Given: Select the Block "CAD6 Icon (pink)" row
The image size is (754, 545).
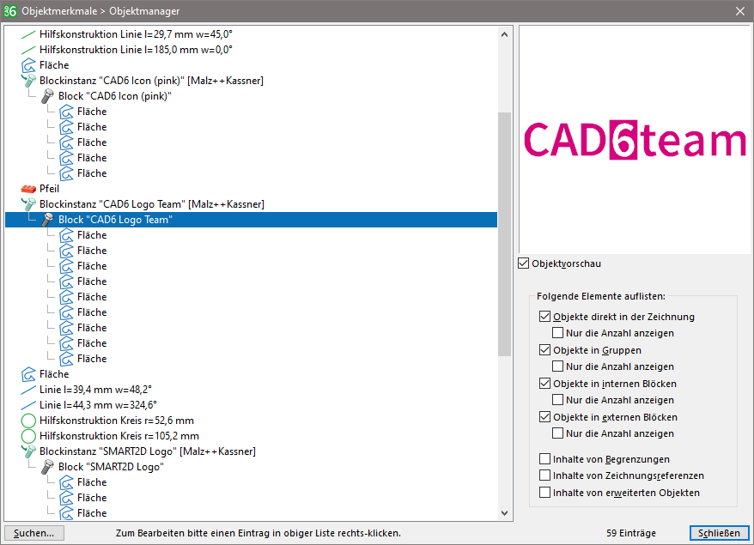Looking at the screenshot, I should pyautogui.click(x=115, y=96).
